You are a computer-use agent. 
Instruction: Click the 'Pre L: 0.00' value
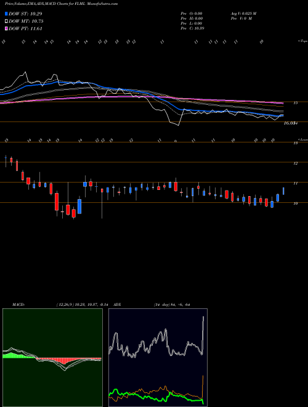(192, 23)
